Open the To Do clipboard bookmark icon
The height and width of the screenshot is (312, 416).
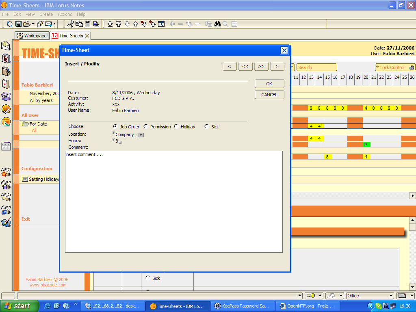[x=6, y=84]
